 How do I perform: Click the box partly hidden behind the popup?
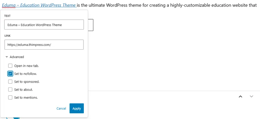tap(90, 25)
